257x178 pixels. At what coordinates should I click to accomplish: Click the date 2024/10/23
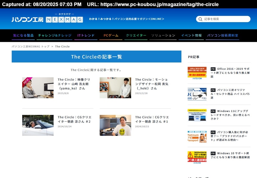pos(142,126)
